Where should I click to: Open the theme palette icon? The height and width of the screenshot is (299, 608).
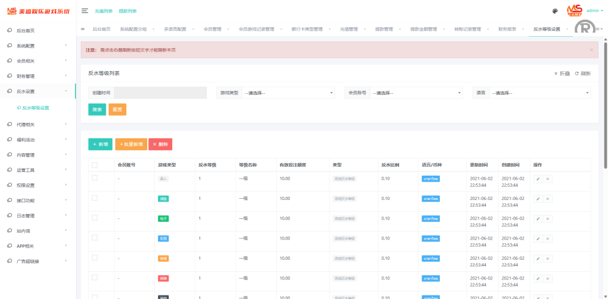click(555, 11)
